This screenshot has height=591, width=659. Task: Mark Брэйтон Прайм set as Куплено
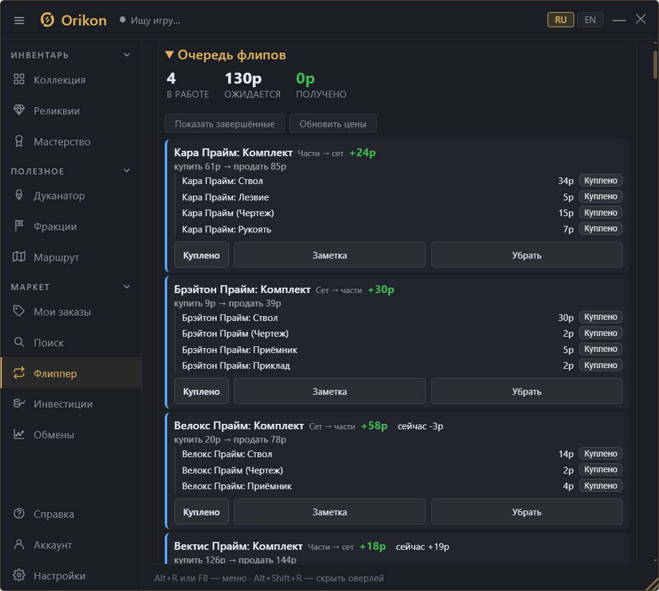coord(201,391)
